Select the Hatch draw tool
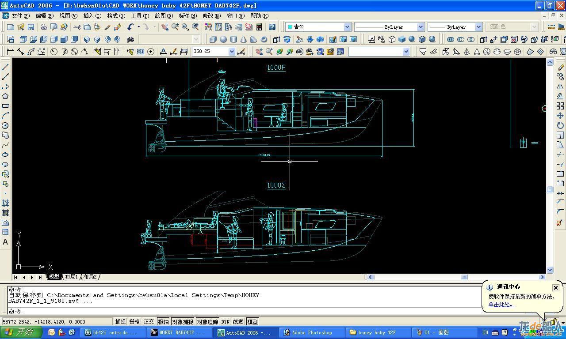Image resolution: width=566 pixels, height=339 pixels. click(5, 203)
